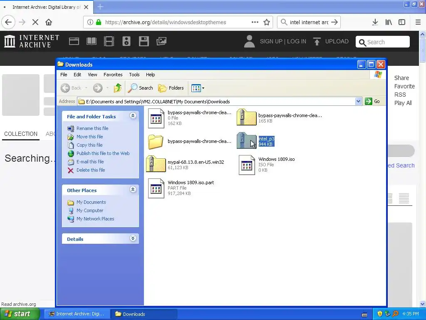Open the Edit menu in Downloads
426x320 pixels.
click(x=77, y=75)
